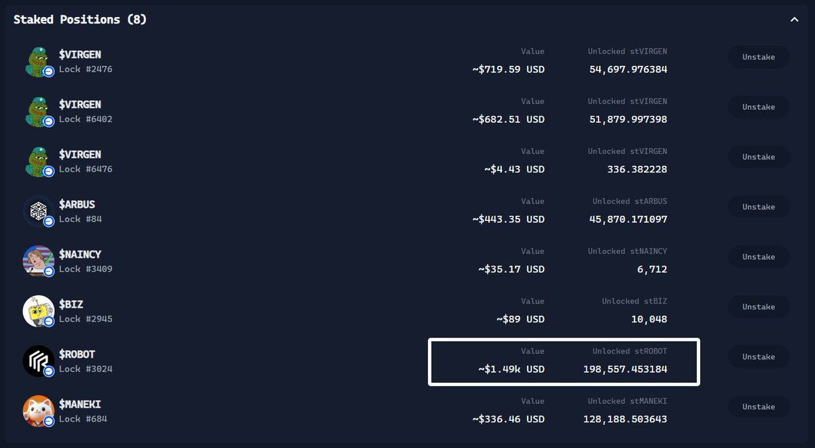The height and width of the screenshot is (448, 815).
Task: Click the $BIZ yellow character icon
Action: (x=39, y=312)
